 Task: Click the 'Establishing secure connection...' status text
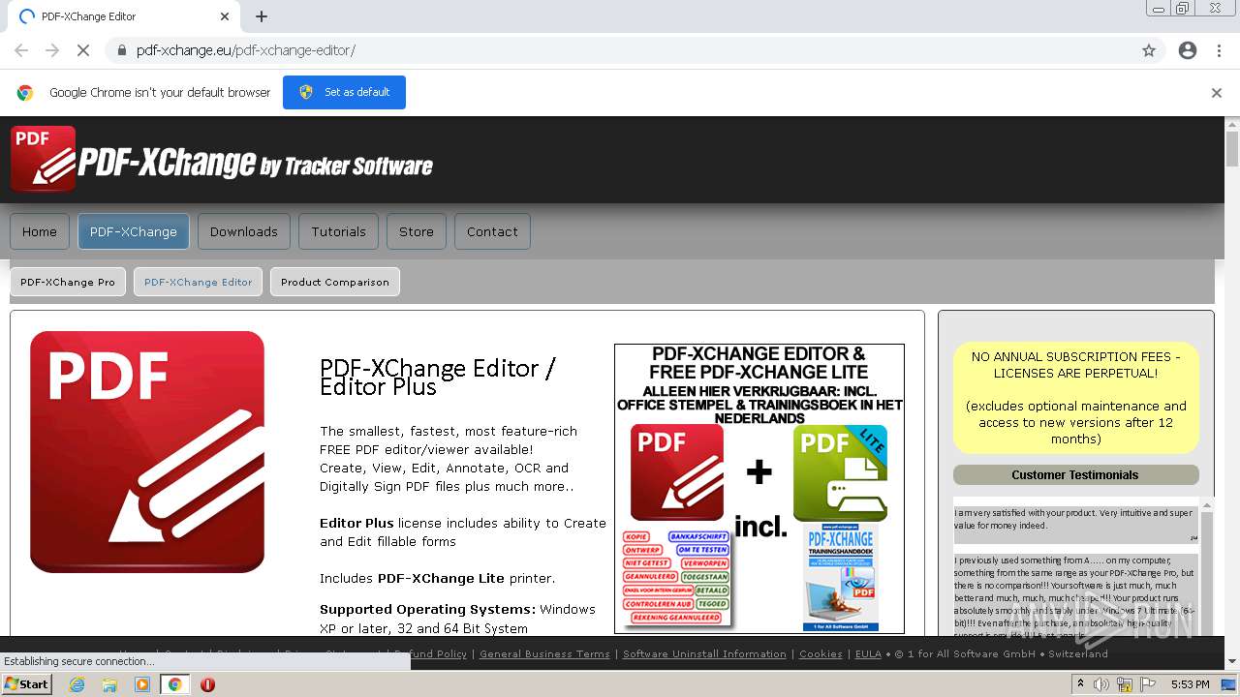pyautogui.click(x=78, y=661)
